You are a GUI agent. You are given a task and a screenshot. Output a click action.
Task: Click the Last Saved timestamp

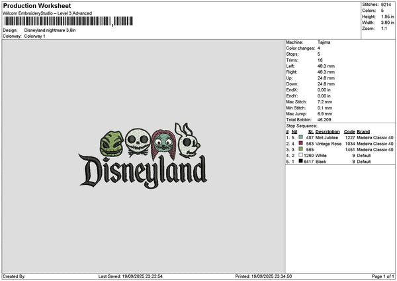tap(130, 276)
